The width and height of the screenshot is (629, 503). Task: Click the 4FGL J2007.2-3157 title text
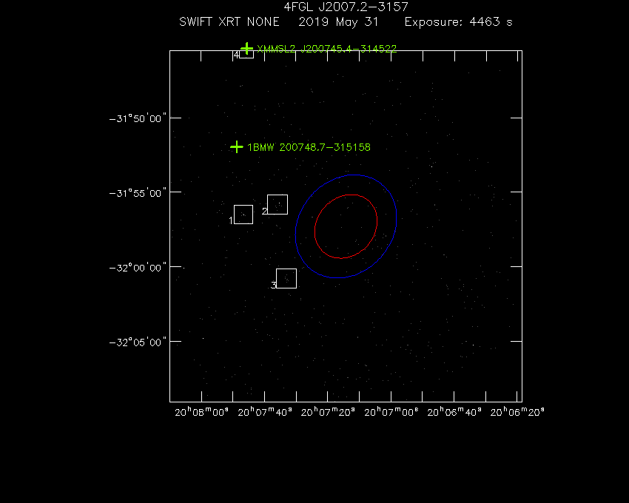pos(346,7)
